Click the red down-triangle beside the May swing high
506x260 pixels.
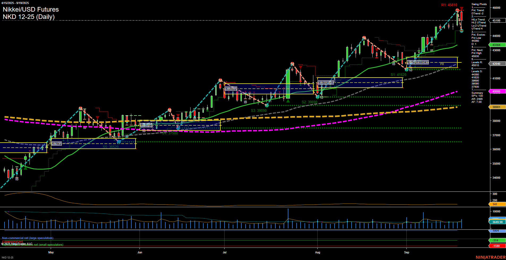[97, 117]
